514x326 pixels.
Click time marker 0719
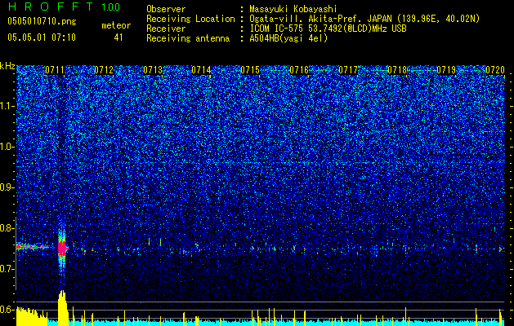point(446,70)
